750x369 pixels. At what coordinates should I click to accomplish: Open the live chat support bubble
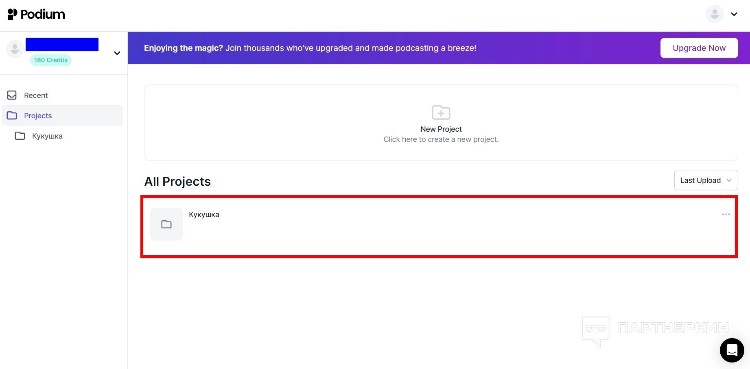click(x=732, y=350)
